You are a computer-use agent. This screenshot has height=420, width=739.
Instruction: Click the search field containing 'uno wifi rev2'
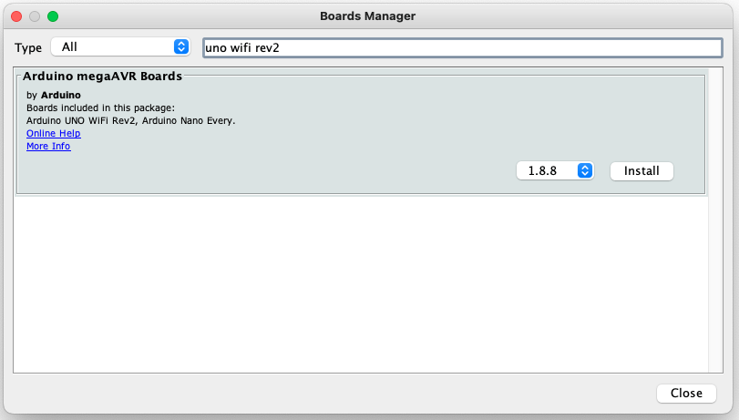coord(462,47)
